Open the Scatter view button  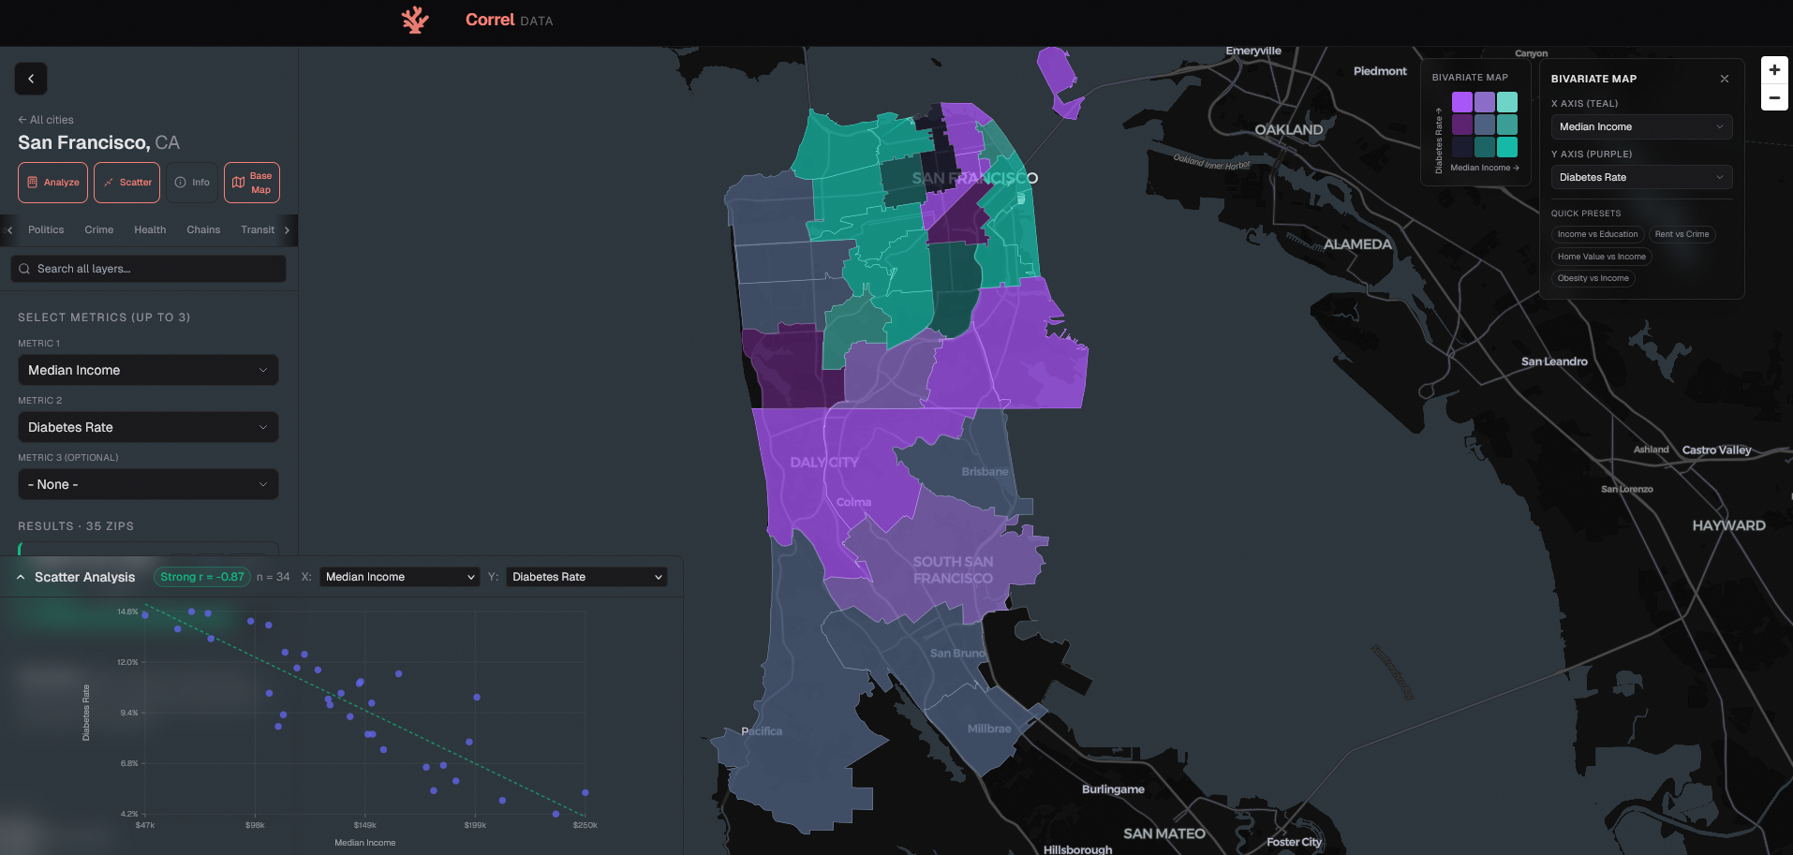pyautogui.click(x=126, y=183)
